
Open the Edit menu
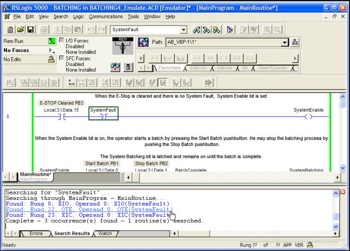pos(29,16)
